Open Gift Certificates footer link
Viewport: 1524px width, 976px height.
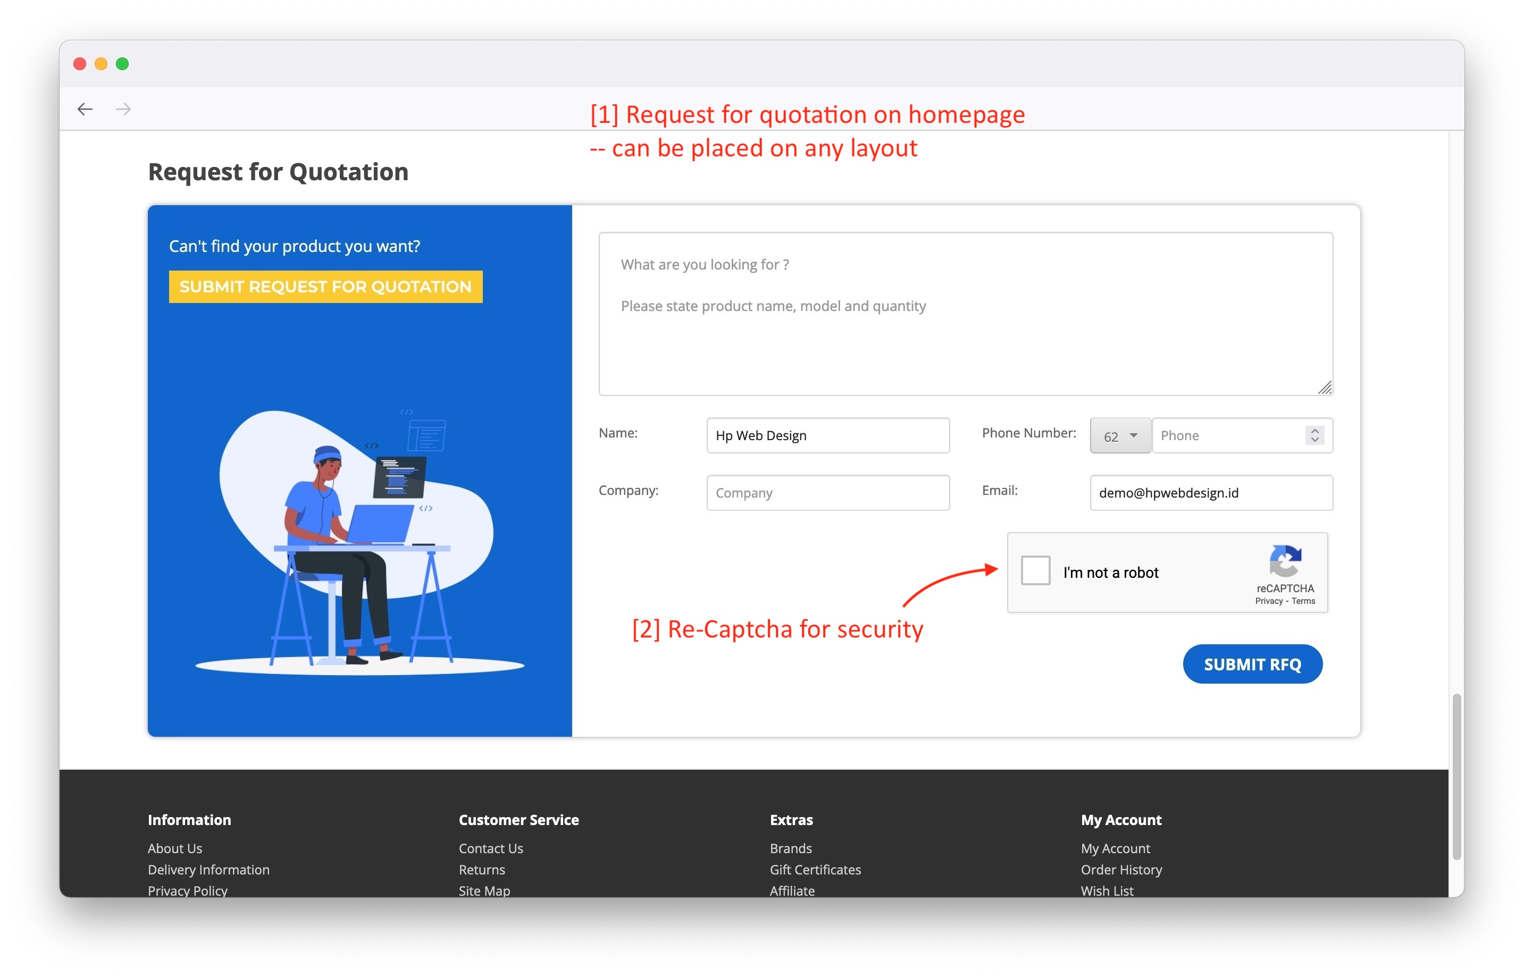point(815,870)
